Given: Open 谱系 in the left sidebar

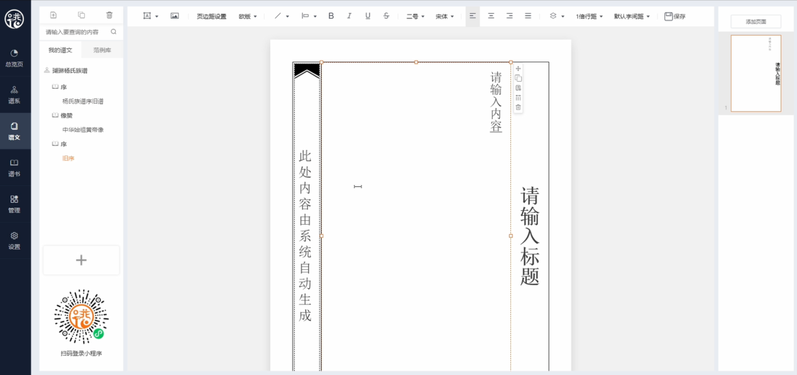Looking at the screenshot, I should [x=14, y=94].
